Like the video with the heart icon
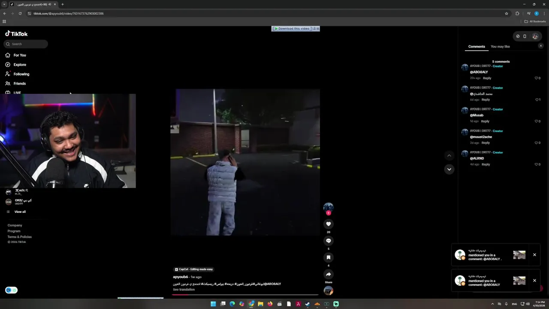This screenshot has width=549, height=309. pyautogui.click(x=329, y=224)
